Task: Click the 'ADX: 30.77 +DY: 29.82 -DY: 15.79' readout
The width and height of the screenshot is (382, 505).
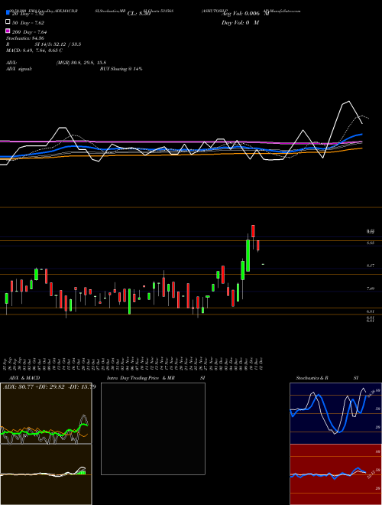Action: point(49,386)
